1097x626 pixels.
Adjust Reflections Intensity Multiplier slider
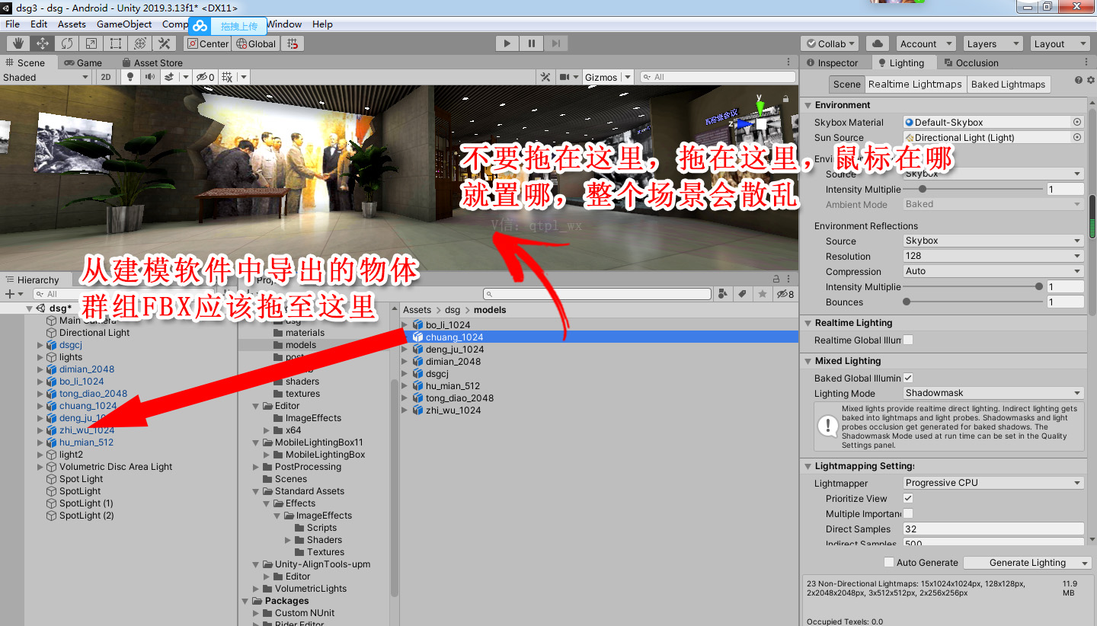tap(974, 286)
